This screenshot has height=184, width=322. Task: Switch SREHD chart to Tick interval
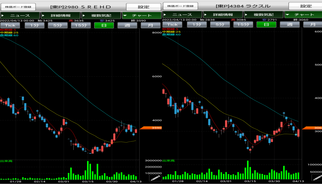click(10, 25)
